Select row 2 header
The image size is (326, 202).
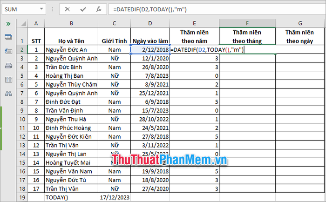(22, 50)
